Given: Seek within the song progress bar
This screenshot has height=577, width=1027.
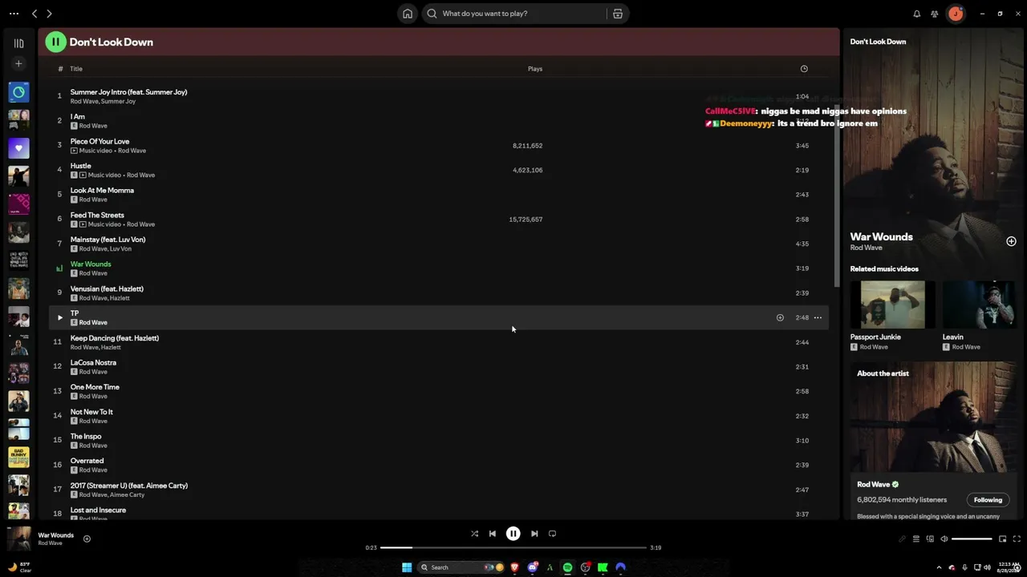Looking at the screenshot, I should pyautogui.click(x=513, y=547).
